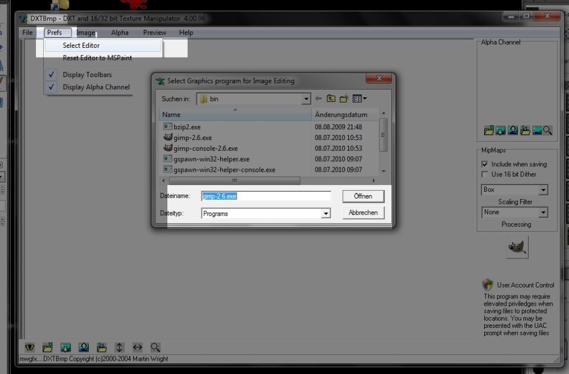Click the GIMP icon beside gimp-console-2.6.exe

coord(168,148)
